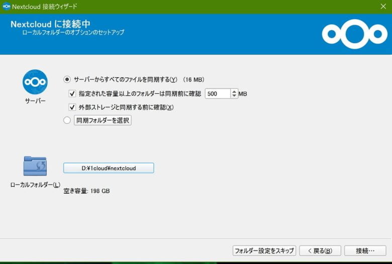
Task: Click the 500 MB size input field
Action: [x=218, y=94]
